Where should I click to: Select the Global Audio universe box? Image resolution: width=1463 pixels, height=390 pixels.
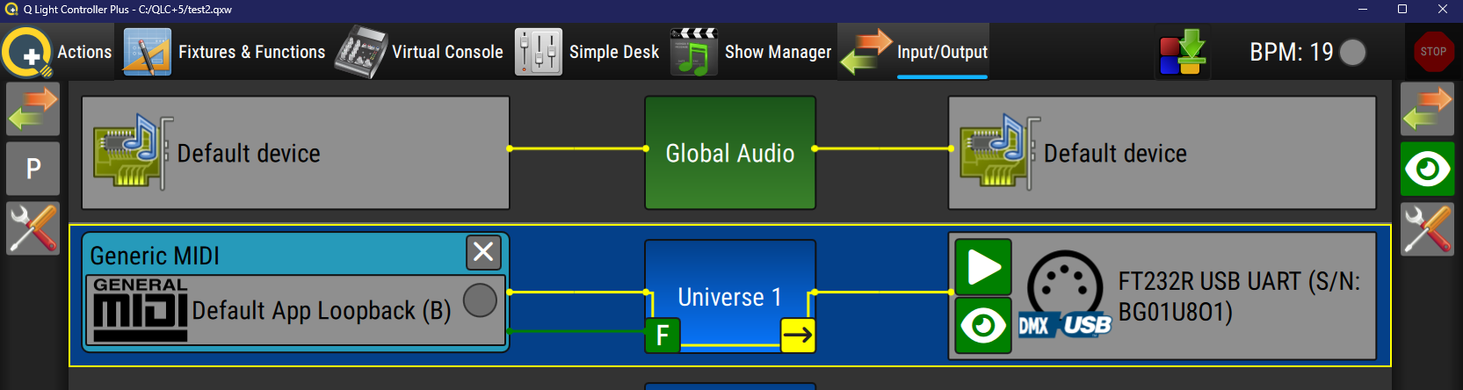point(730,153)
